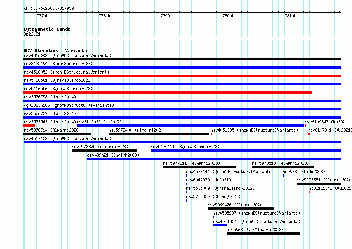Select the nsv4517132 gnomAD label

point(68,138)
